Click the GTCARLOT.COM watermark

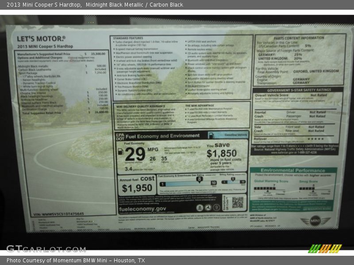[46, 249]
